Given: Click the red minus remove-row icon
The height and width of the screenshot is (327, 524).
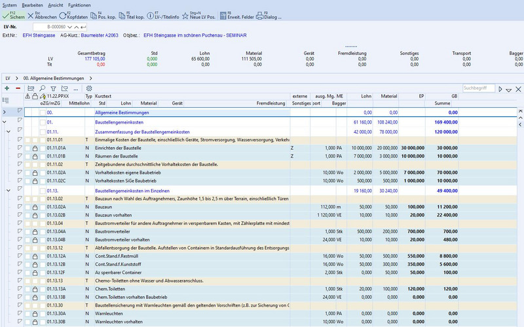Looking at the screenshot, I should pyautogui.click(x=18, y=88).
